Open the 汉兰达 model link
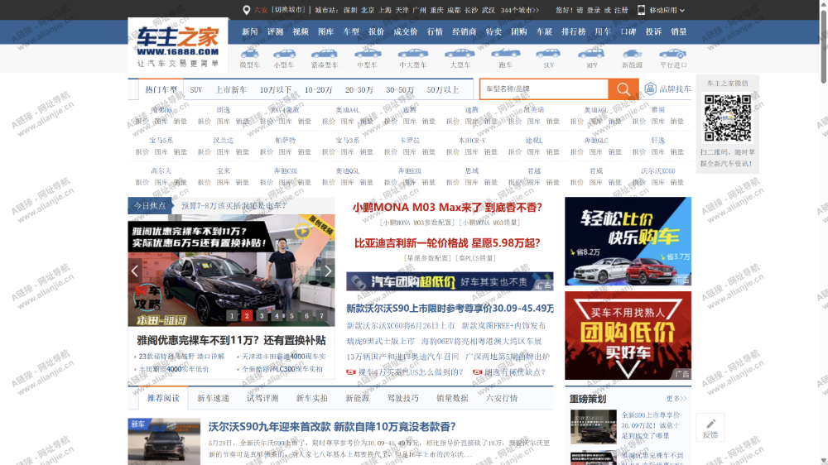 pos(223,141)
